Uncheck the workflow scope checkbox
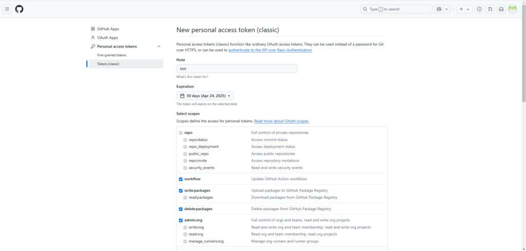Viewport: 526px width, 251px height. tap(181, 179)
